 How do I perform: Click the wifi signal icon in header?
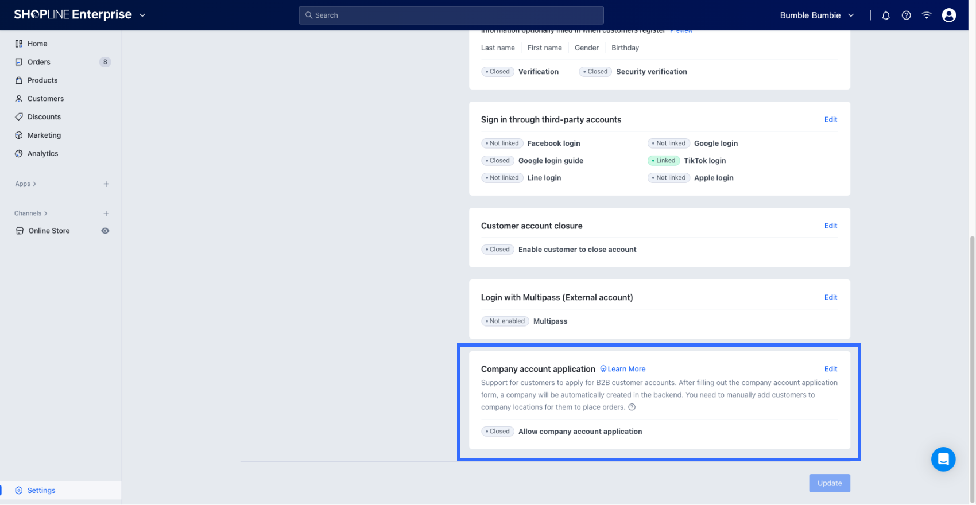pos(926,15)
